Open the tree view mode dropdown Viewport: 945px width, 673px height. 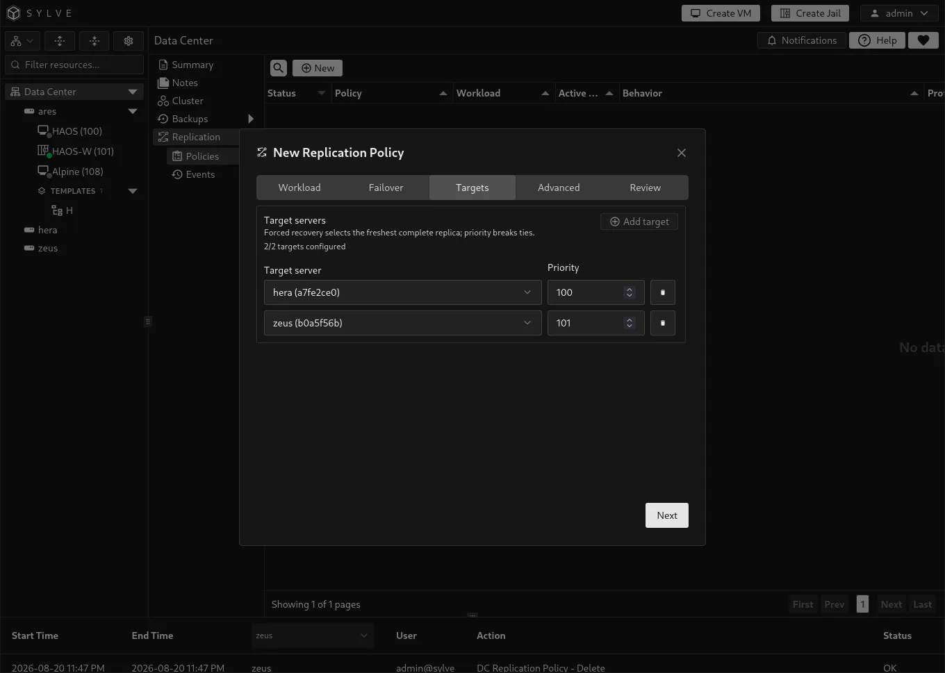[x=22, y=41]
